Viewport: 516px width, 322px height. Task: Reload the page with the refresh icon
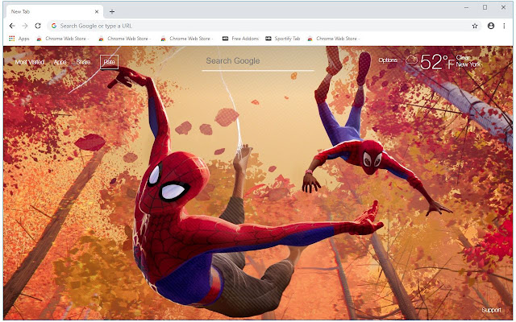click(x=38, y=26)
